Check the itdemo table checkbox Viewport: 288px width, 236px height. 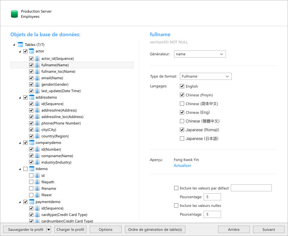coord(25,169)
